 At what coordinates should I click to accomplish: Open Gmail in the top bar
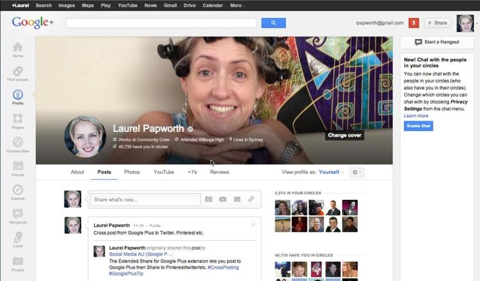pos(170,6)
